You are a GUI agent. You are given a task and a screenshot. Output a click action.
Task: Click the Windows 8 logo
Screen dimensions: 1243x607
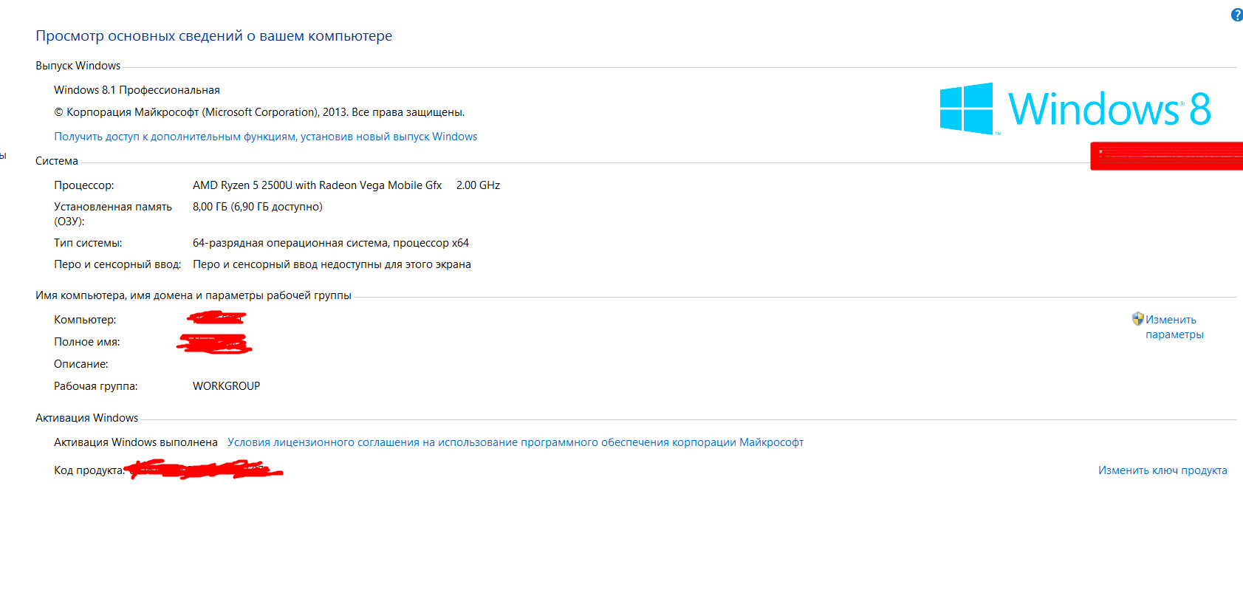point(1075,109)
